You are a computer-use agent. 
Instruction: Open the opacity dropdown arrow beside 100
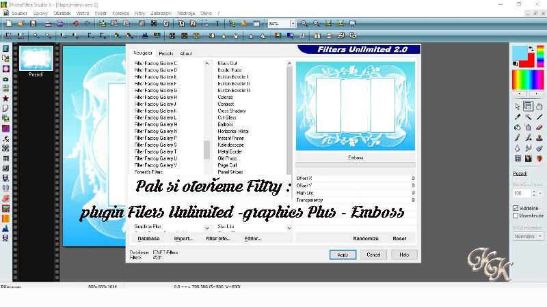tap(540, 193)
